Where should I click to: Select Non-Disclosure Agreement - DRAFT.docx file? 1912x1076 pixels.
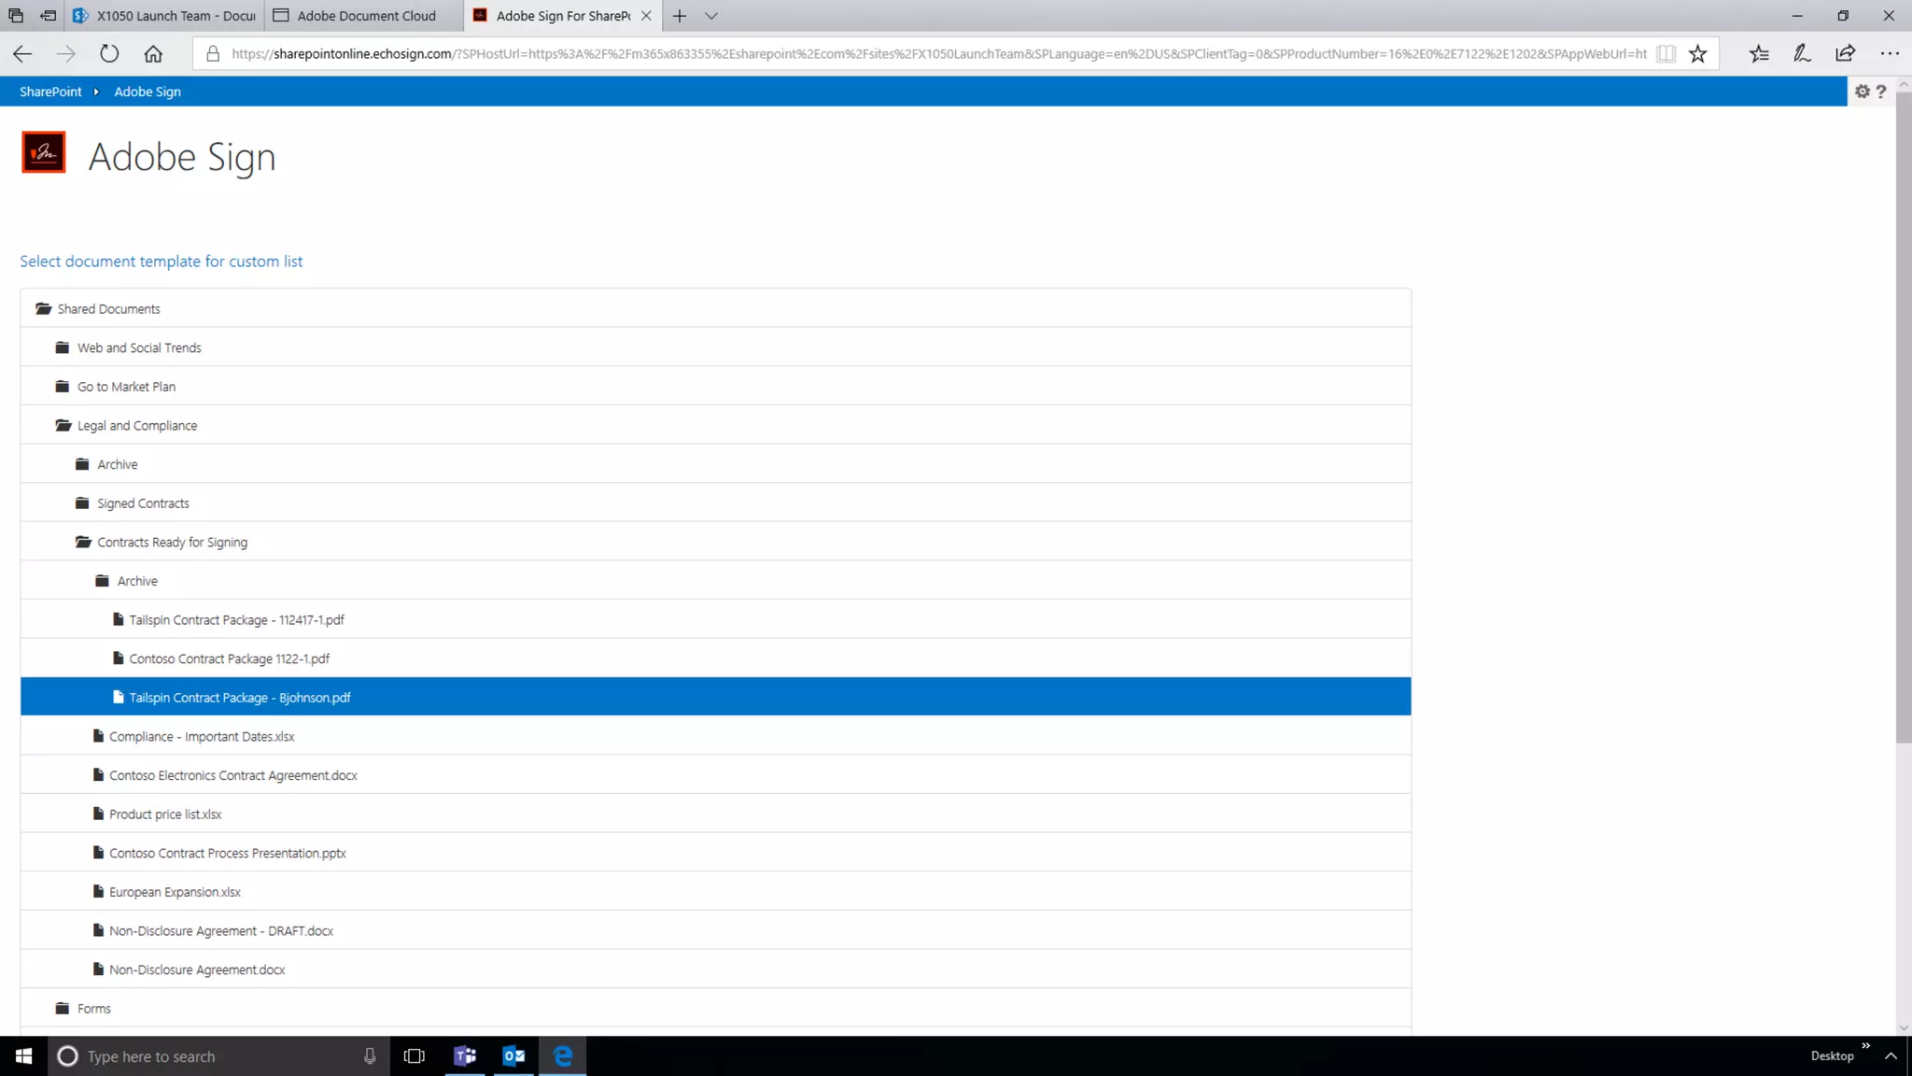pyautogui.click(x=220, y=931)
